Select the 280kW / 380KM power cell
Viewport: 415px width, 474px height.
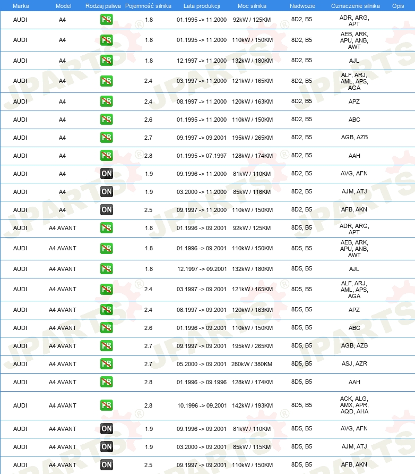pyautogui.click(x=252, y=364)
